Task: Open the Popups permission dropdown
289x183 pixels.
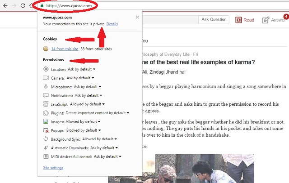Action: (85, 130)
